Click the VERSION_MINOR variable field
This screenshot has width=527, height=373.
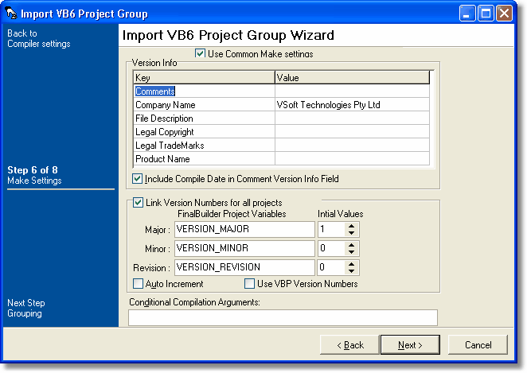pyautogui.click(x=244, y=248)
